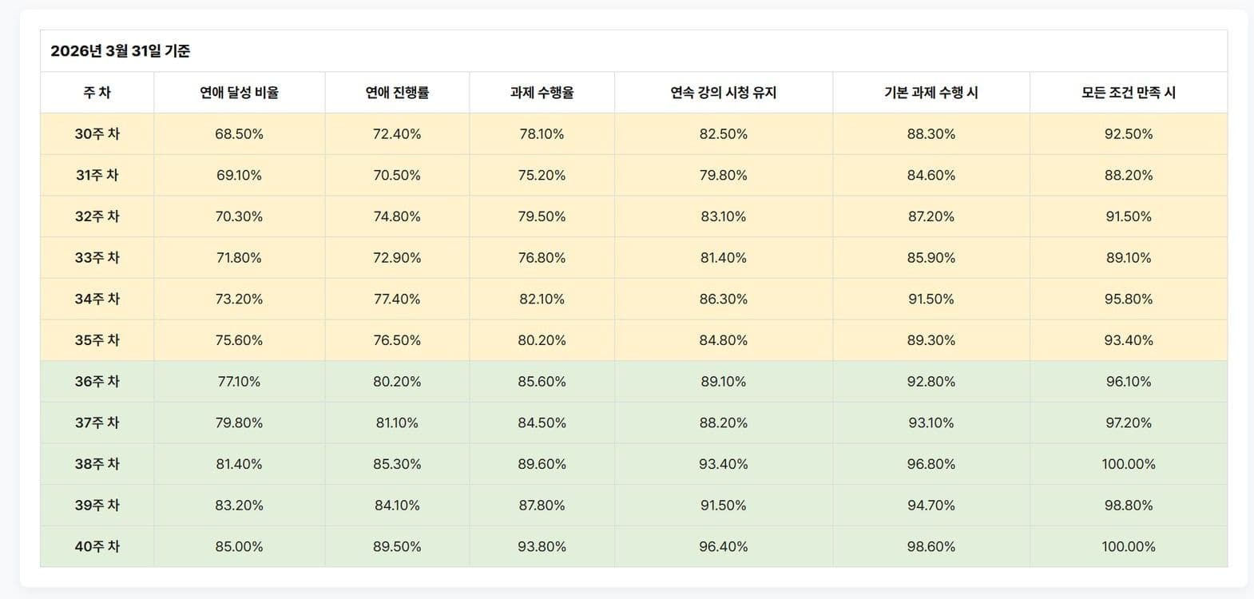Screen dimensions: 1254x599
Task: Select the 69.10% cell in 31주 차
Action: point(239,175)
